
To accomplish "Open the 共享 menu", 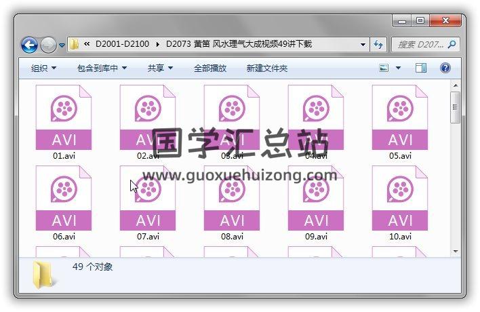I will [x=160, y=68].
